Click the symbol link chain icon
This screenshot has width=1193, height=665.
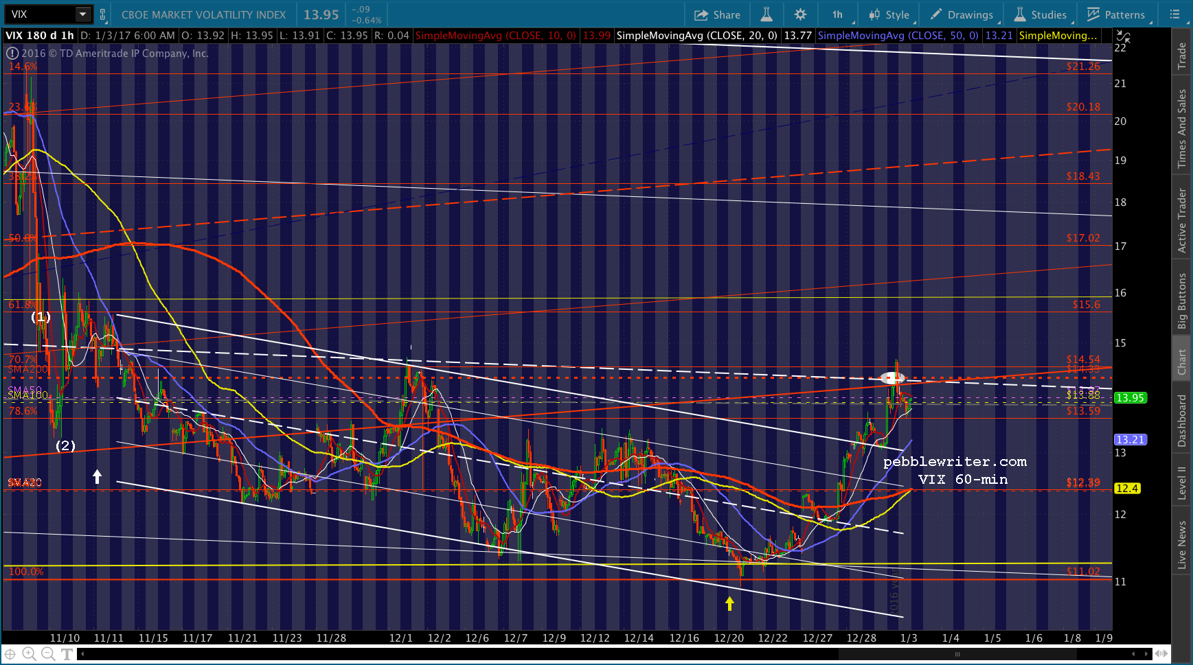coord(103,14)
